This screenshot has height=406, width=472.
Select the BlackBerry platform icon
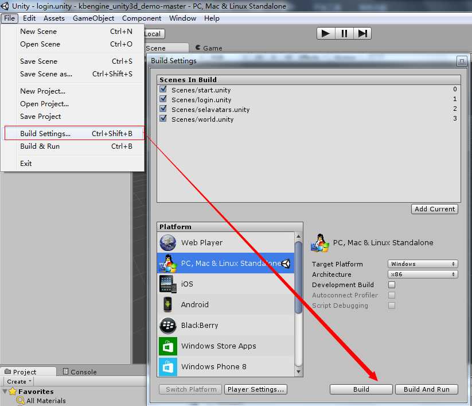(167, 326)
